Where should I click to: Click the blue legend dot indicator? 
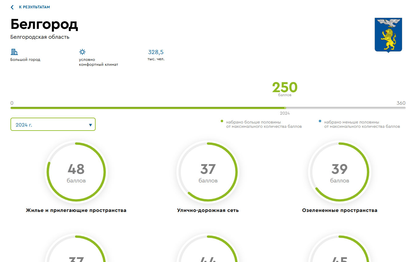320,122
